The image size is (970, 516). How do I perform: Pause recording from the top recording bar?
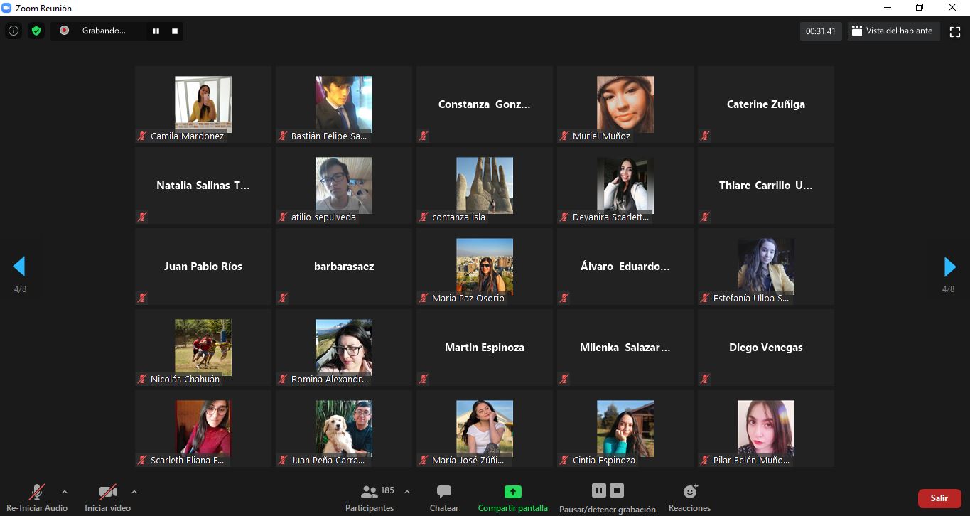click(x=156, y=31)
